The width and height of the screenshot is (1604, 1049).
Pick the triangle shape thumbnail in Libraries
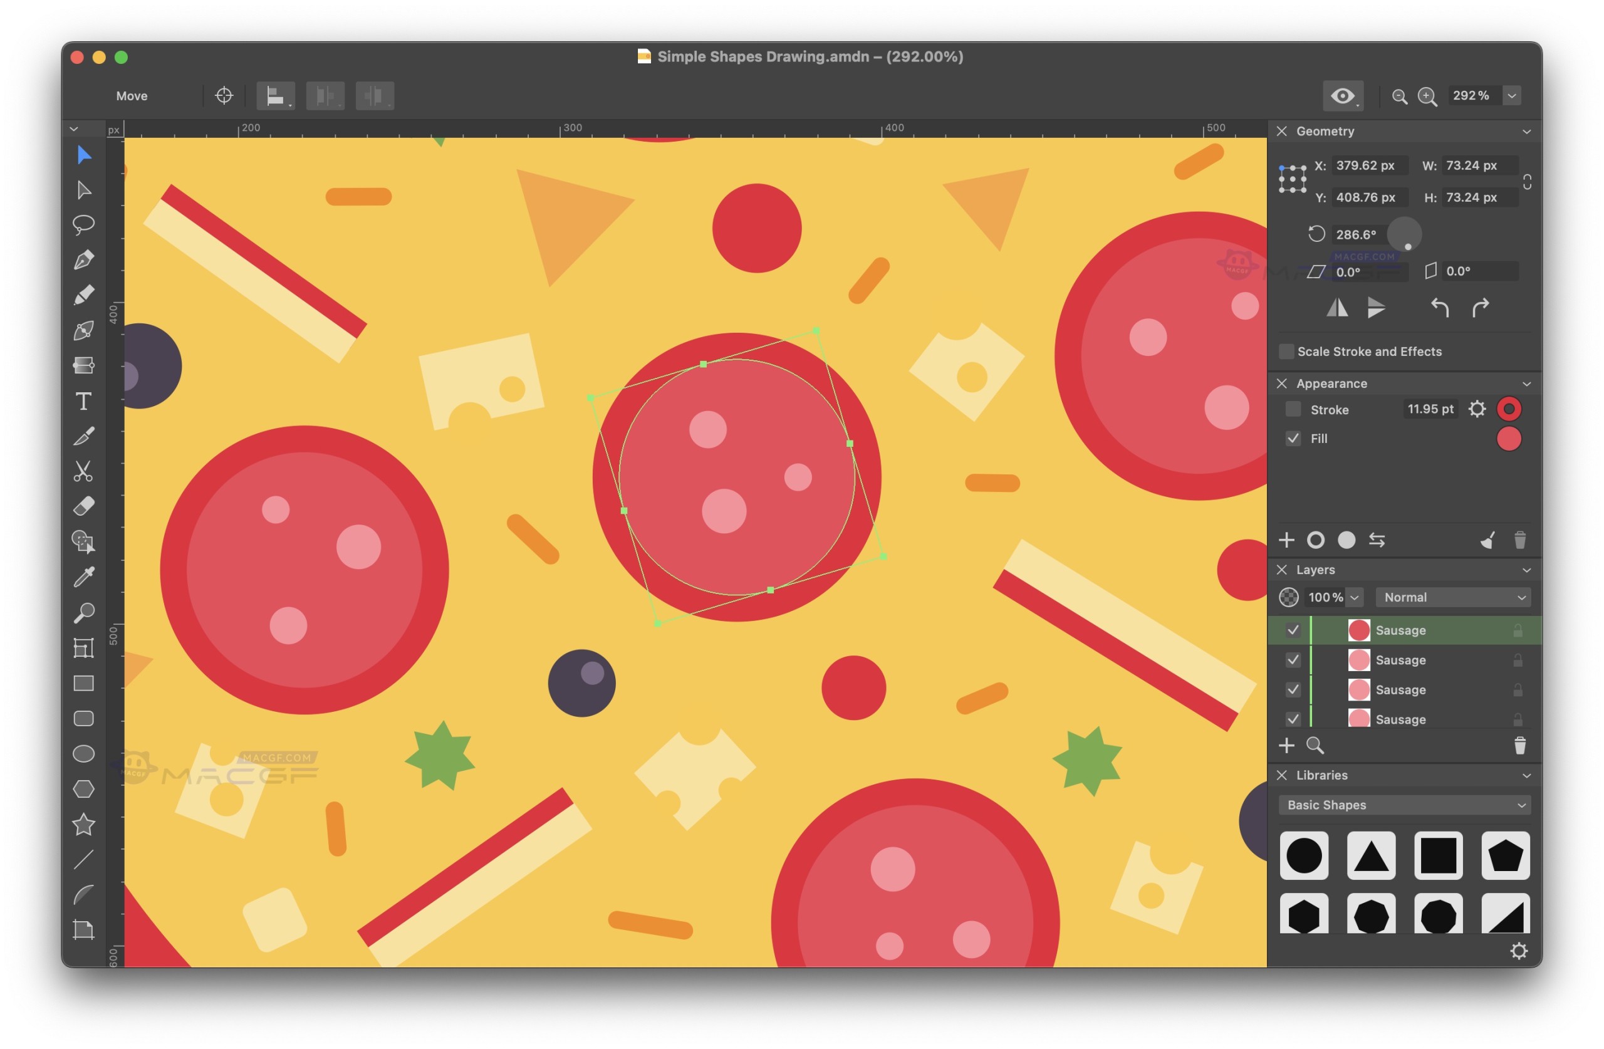coord(1371,856)
